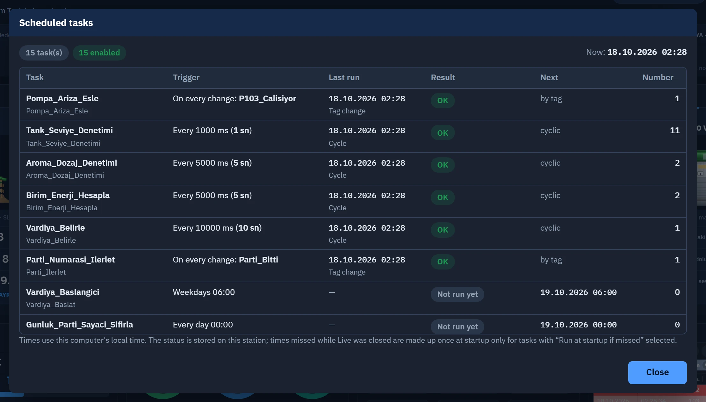Viewport: 706px width, 402px height.
Task: Click trigger 'Every 10000 ms (10 sn)'
Action: coord(217,228)
